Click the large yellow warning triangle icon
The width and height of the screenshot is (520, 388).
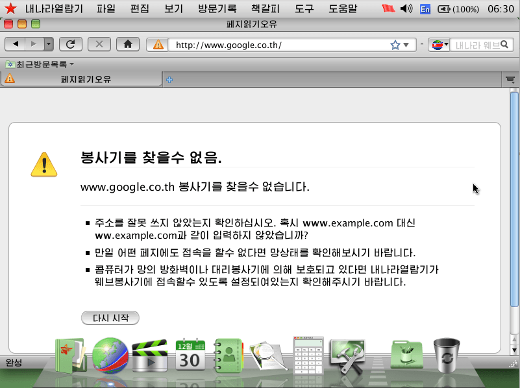tap(44, 164)
